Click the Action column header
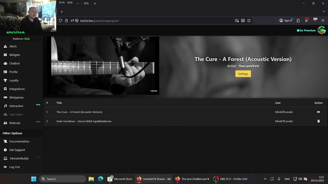The height and width of the screenshot is (184, 328). coord(319,103)
